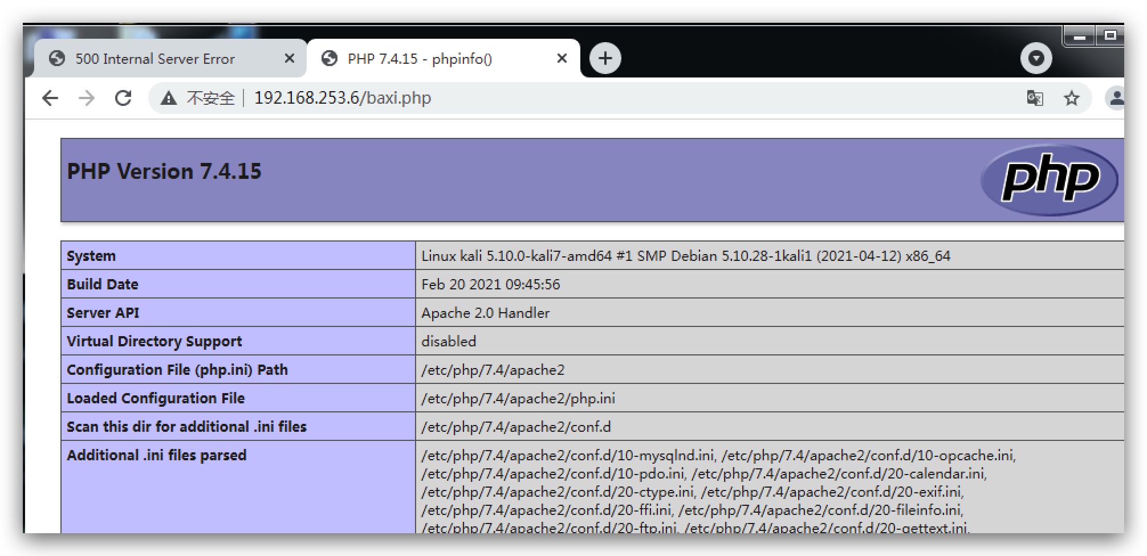Click the 10-mysqlnd.ini path text
The width and height of the screenshot is (1147, 556).
568,455
